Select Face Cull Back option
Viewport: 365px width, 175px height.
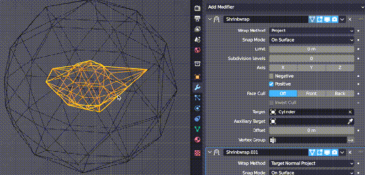click(340, 94)
